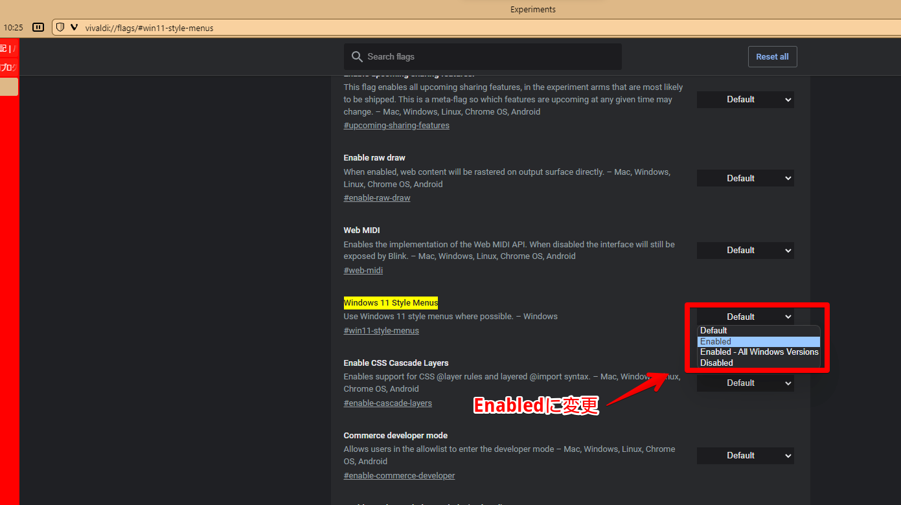
Task: Select the Default option in the list
Action: [x=758, y=331]
